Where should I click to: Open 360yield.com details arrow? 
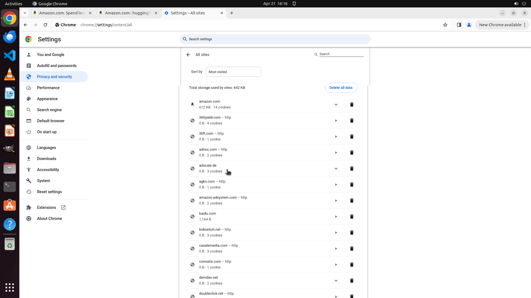(336, 121)
